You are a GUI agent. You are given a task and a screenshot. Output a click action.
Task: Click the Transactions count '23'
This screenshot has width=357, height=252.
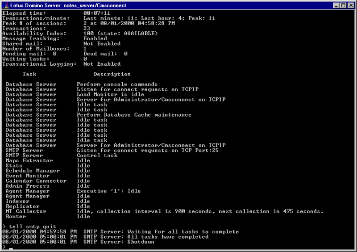[87, 28]
